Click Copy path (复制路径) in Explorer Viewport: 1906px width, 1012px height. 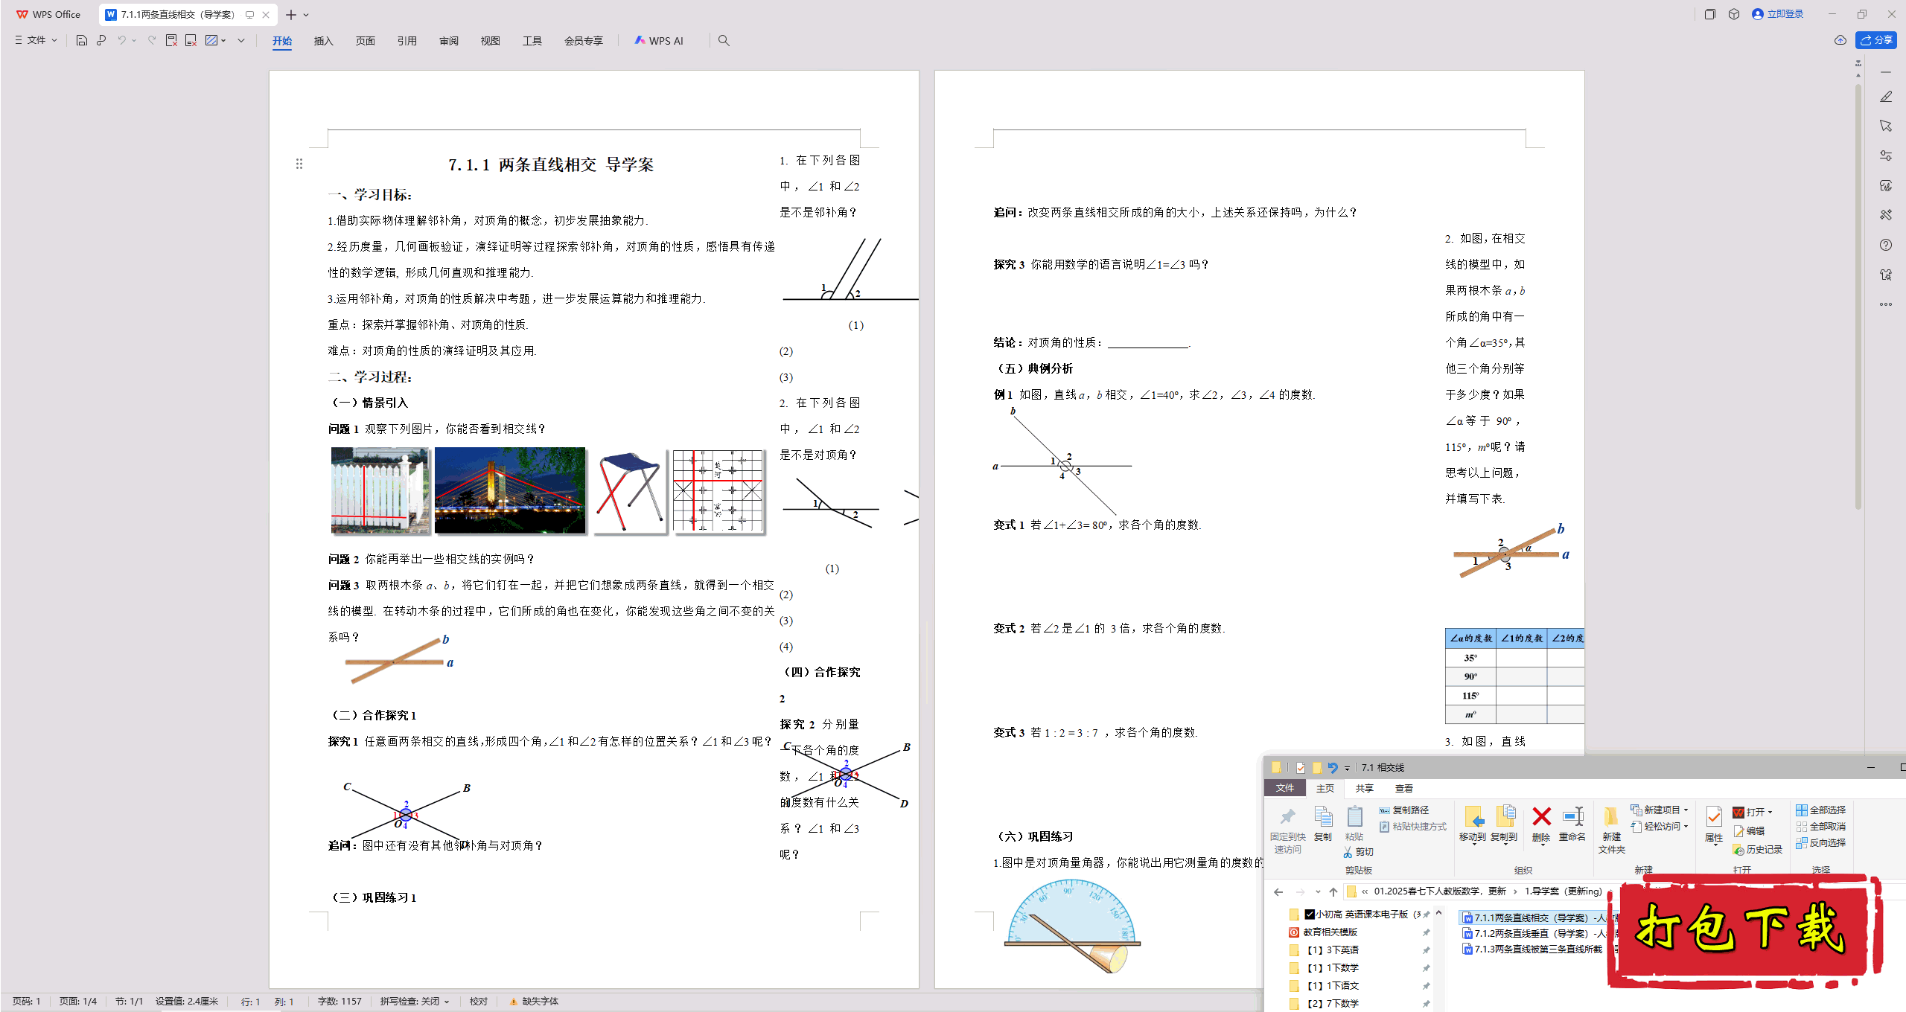pos(1403,810)
